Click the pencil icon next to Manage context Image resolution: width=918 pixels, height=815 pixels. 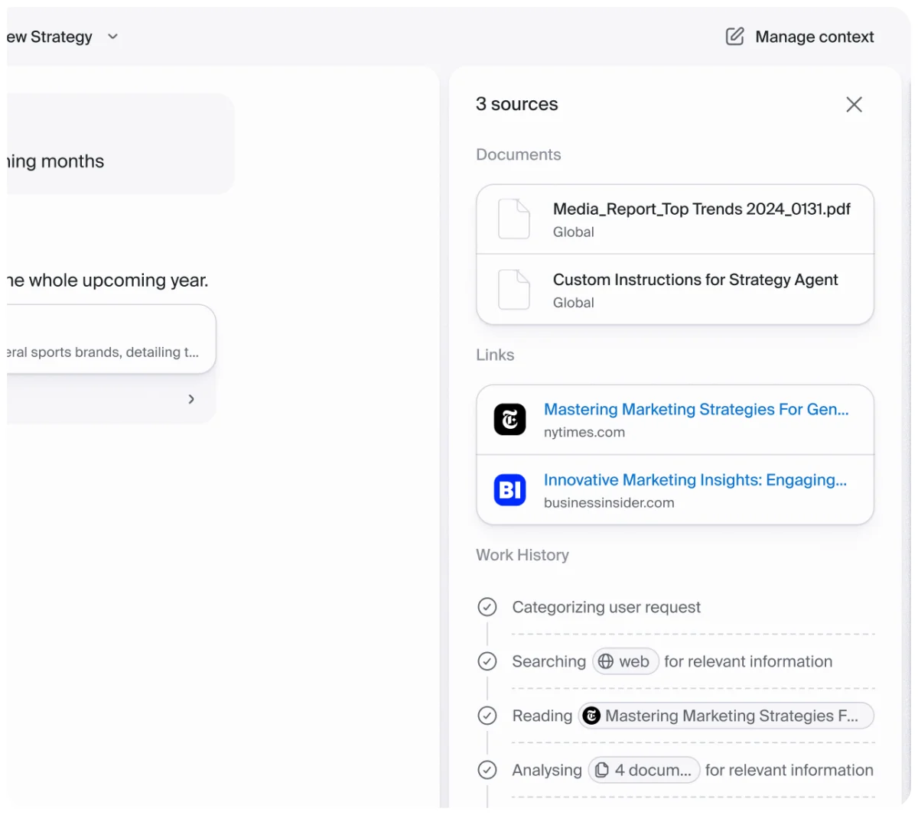coord(734,36)
